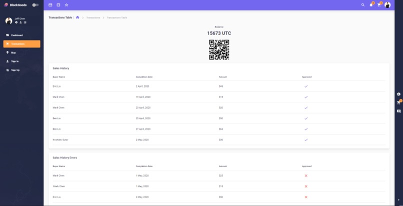Click approved checkmark in 19 April row
The image size is (403, 206).
[x=306, y=97]
